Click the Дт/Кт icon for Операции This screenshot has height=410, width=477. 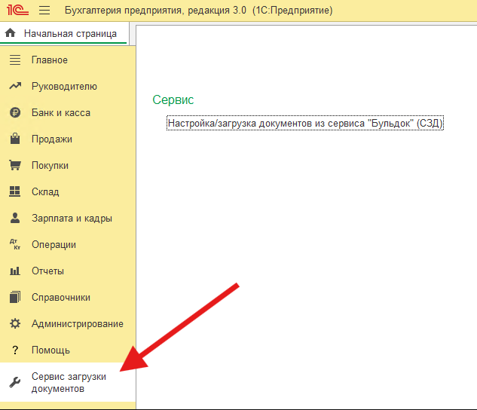[x=15, y=244]
